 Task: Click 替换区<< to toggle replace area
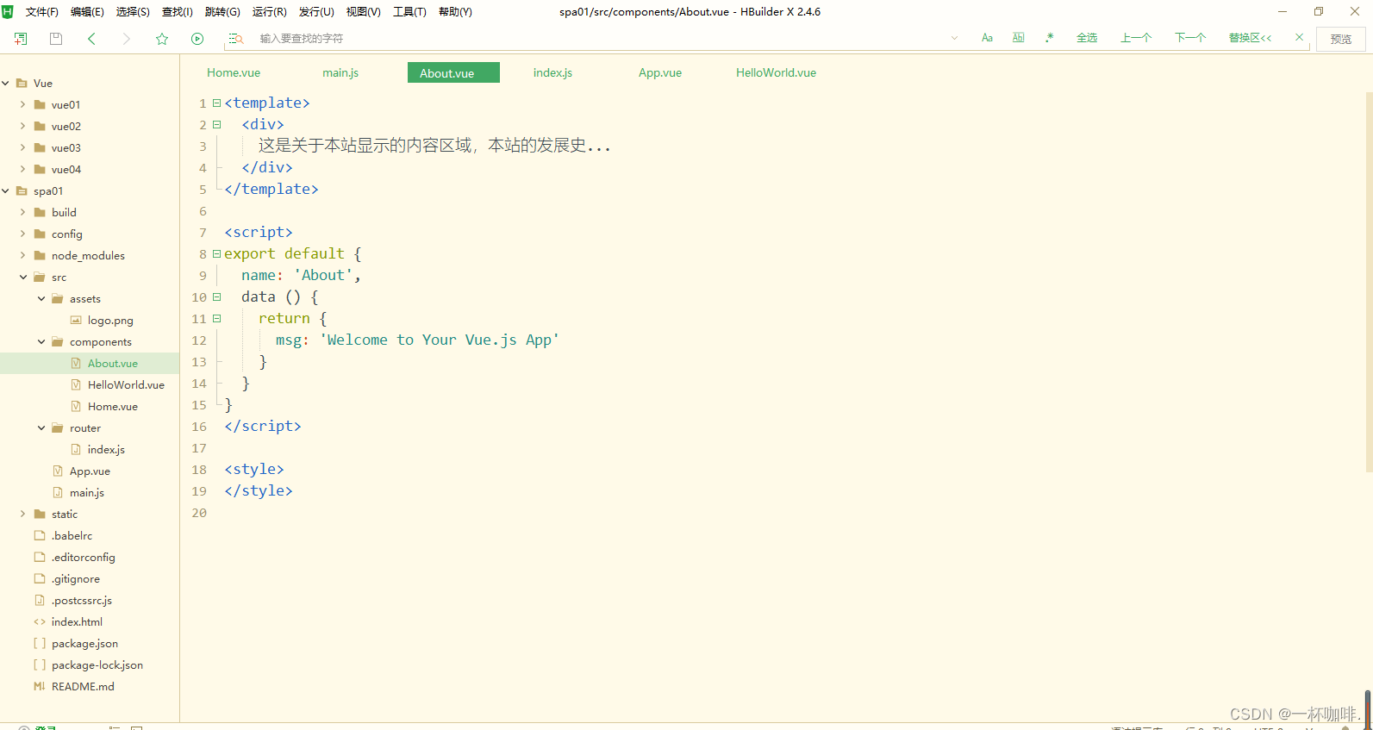[1250, 38]
